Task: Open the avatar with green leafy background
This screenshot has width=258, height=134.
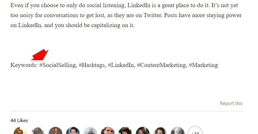Action: click(x=125, y=131)
